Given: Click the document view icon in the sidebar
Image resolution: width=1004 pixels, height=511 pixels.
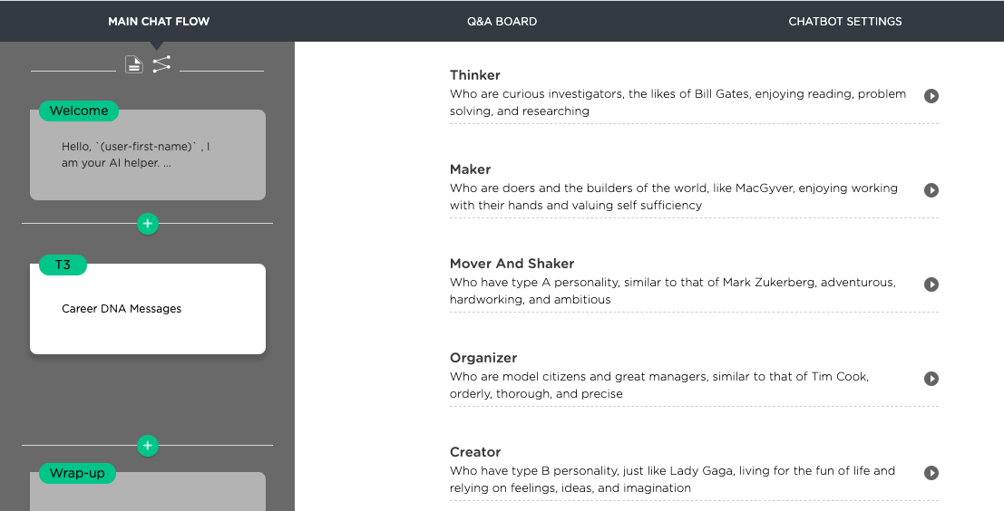Looking at the screenshot, I should pos(134,64).
